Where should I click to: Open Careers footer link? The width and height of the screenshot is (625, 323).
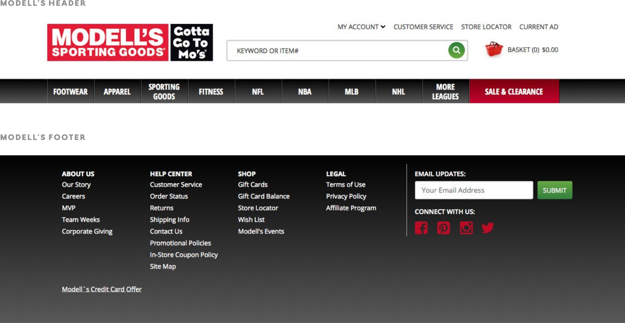coord(73,196)
